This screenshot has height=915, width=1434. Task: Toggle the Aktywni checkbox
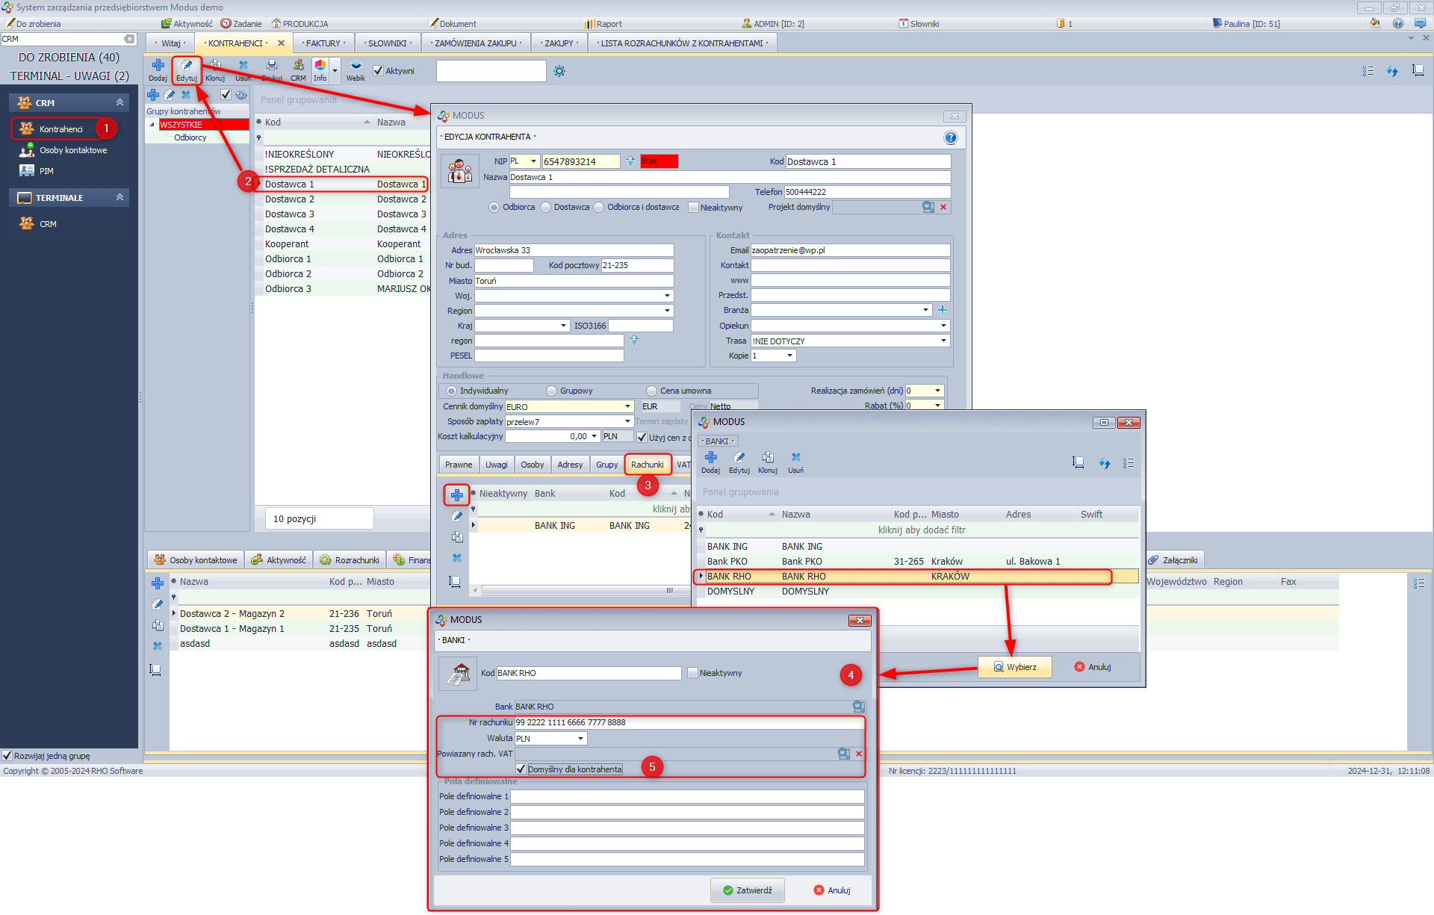[379, 71]
